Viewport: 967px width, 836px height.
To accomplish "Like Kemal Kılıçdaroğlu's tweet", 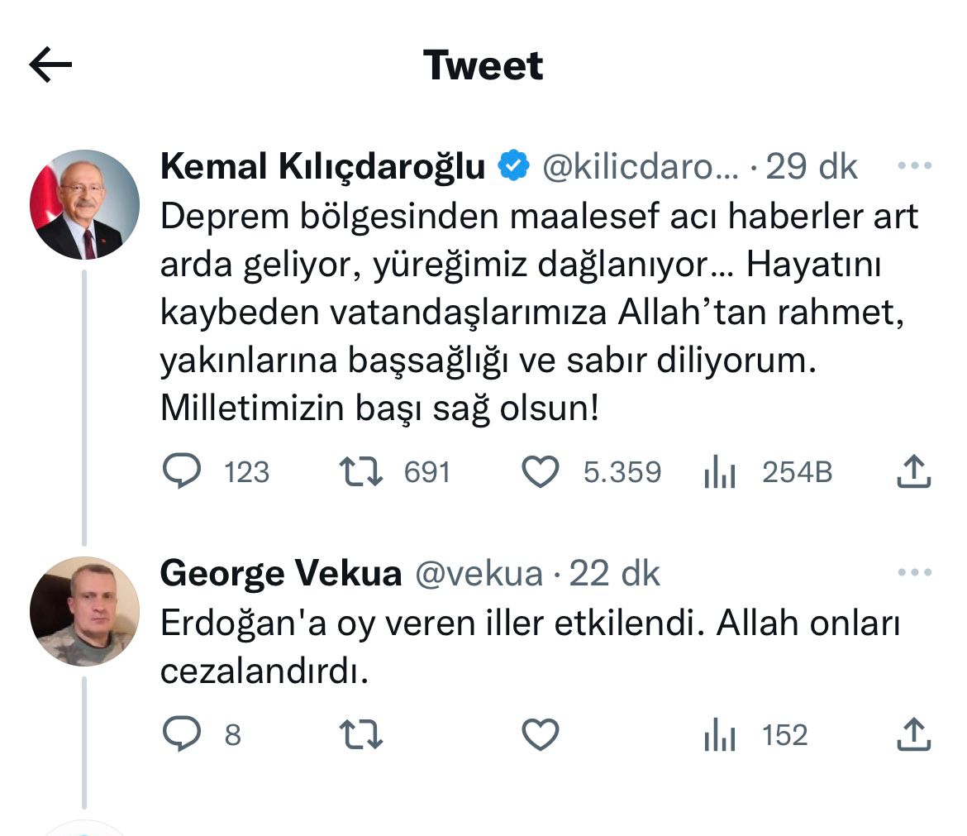I will (x=541, y=472).
